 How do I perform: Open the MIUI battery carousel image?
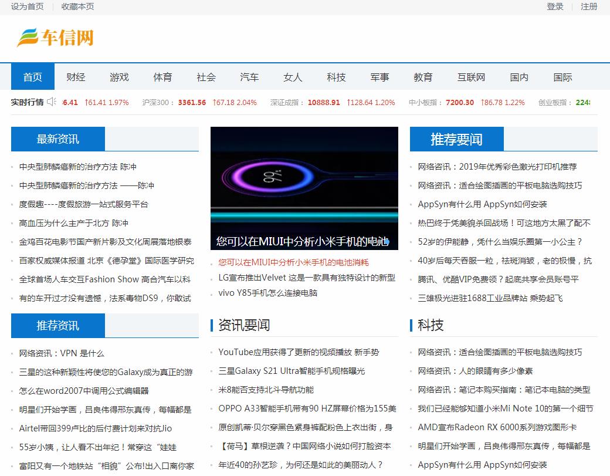[x=304, y=188]
